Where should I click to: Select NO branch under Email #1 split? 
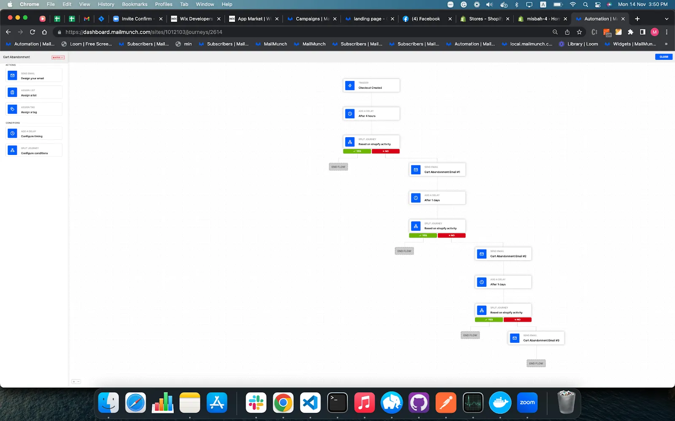tap(451, 235)
